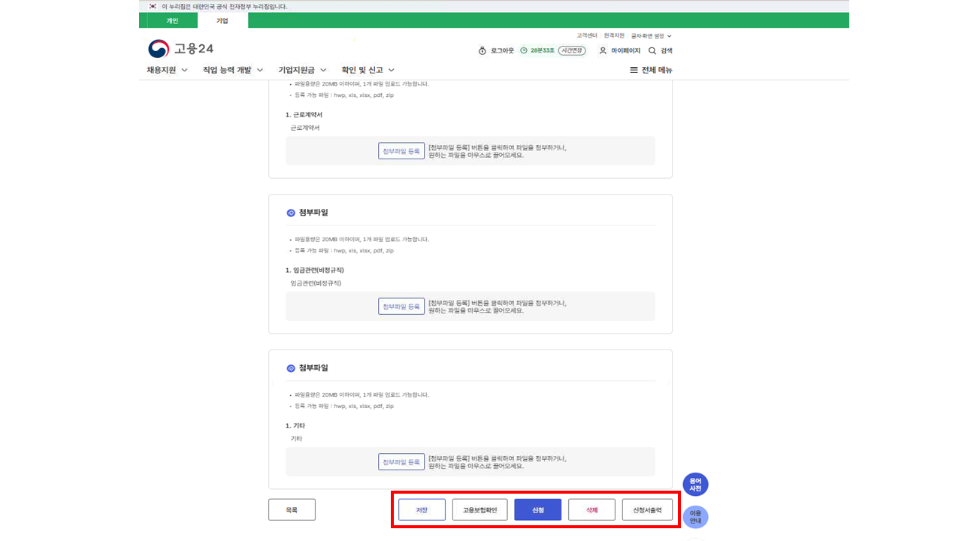Click the 마이페이지 person icon
This screenshot has height=541, width=962.
pyautogui.click(x=603, y=51)
